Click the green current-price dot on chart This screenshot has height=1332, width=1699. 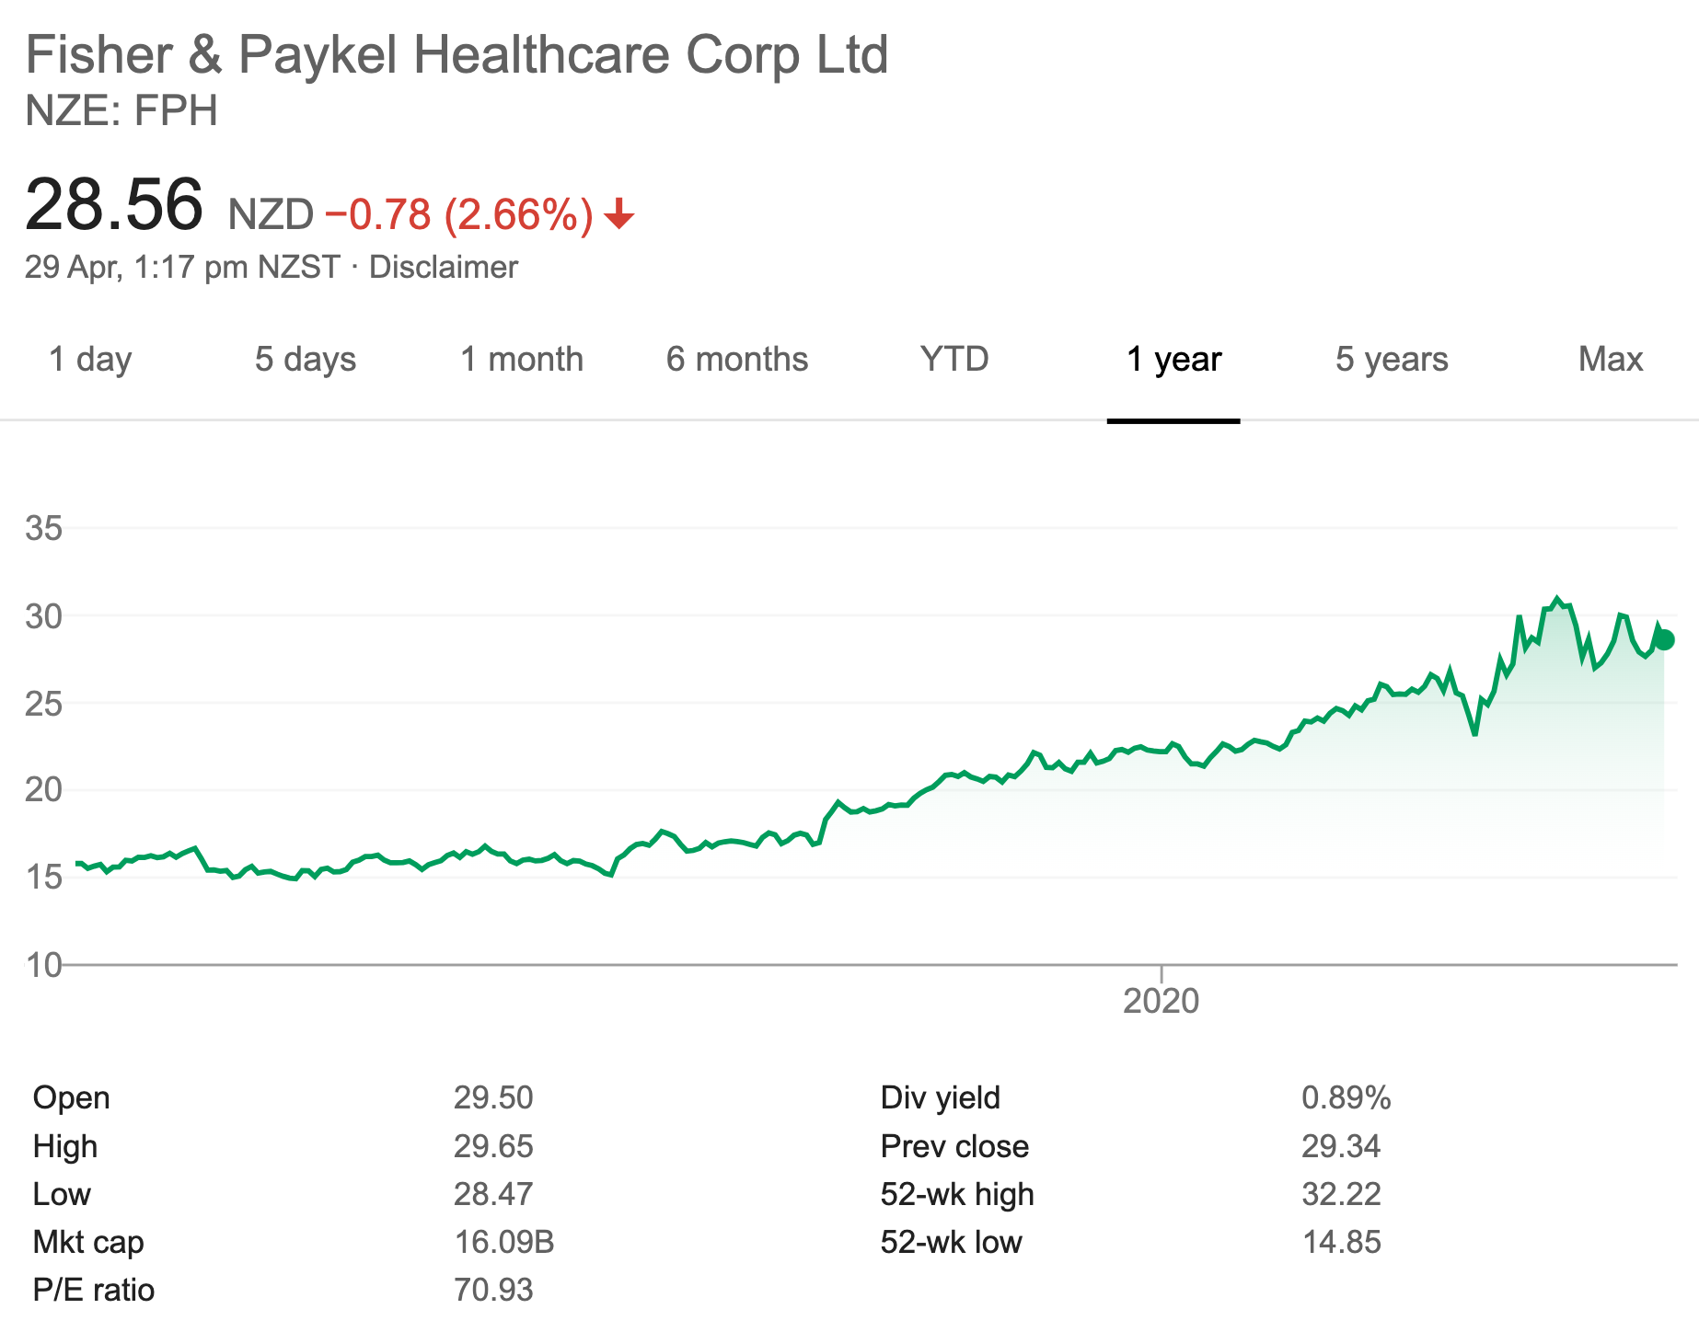[x=1664, y=640]
